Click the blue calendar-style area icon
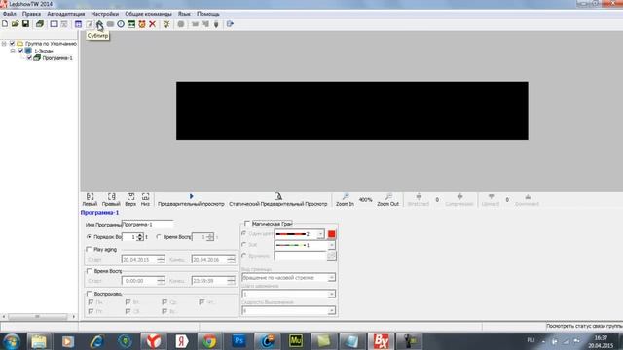The width and height of the screenshot is (623, 350). [78, 24]
